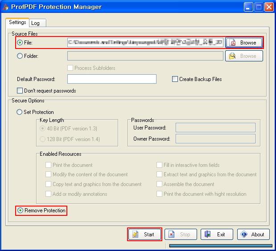Select the Settings tab
The height and width of the screenshot is (251, 276).
pos(17,23)
